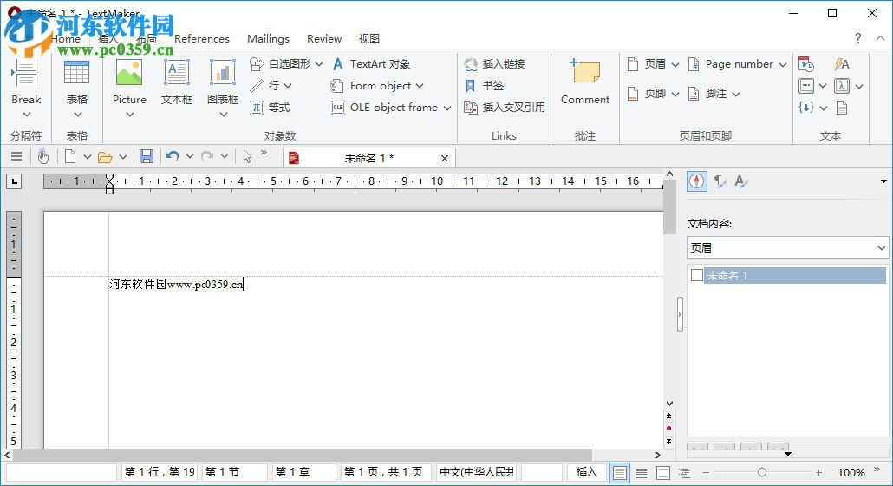Switch to outline view icon

click(x=685, y=473)
